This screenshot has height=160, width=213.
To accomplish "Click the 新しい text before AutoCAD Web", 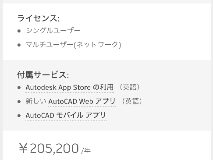I will point(36,101).
